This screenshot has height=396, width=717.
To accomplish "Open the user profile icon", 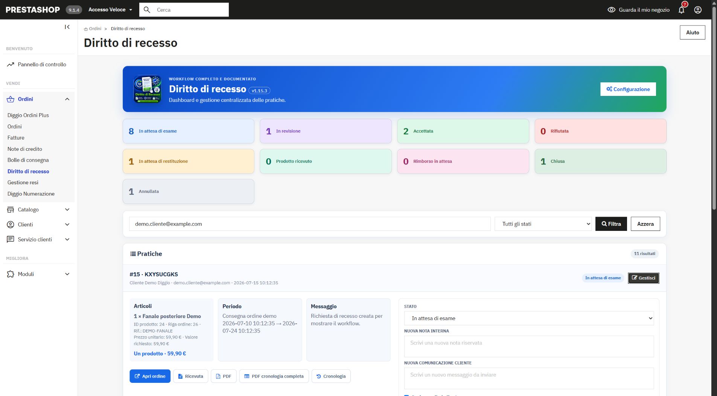I will pyautogui.click(x=698, y=10).
